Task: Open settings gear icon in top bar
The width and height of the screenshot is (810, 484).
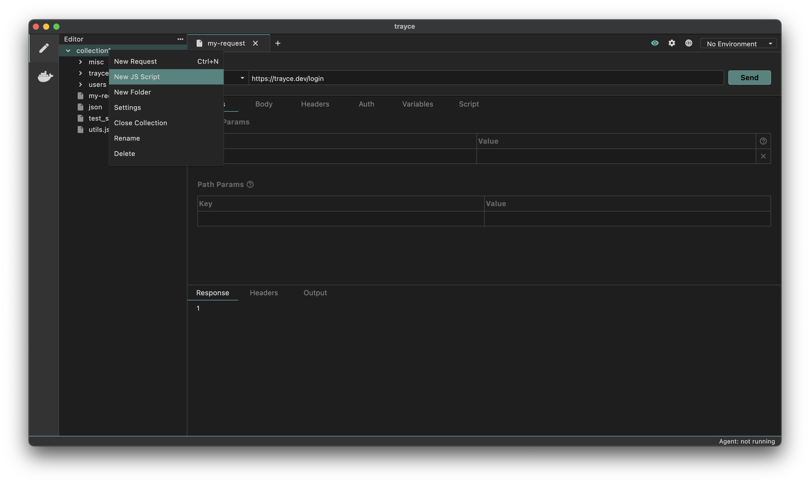Action: (672, 43)
